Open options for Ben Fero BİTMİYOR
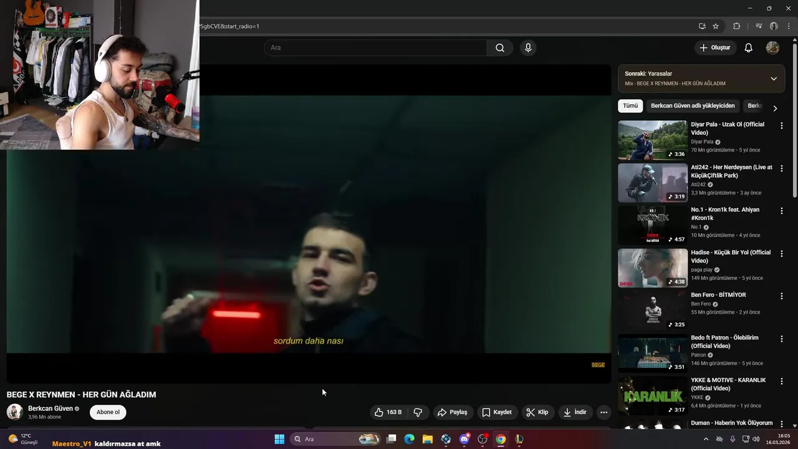Screen dimensions: 798x449 (x=782, y=296)
